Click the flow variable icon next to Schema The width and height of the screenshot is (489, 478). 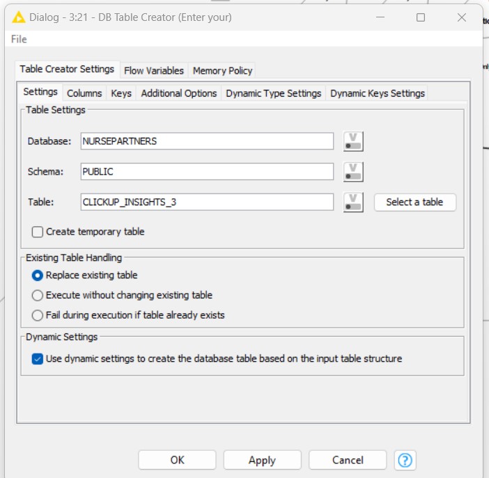pos(354,171)
